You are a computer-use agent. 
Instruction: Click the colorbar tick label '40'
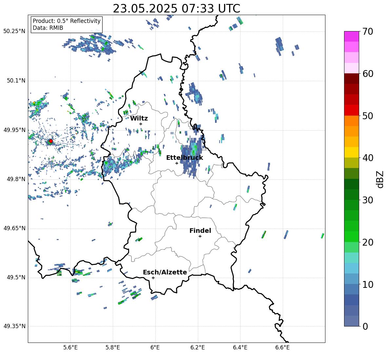click(367, 158)
